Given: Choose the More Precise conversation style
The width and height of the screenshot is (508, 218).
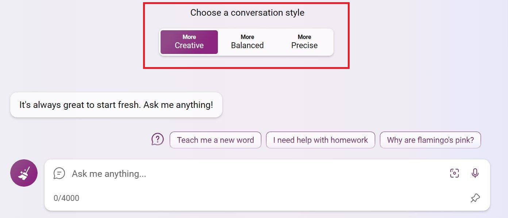Looking at the screenshot, I should point(304,42).
